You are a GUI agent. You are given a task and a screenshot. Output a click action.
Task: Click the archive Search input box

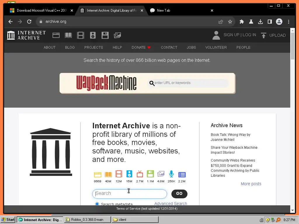click(129, 194)
